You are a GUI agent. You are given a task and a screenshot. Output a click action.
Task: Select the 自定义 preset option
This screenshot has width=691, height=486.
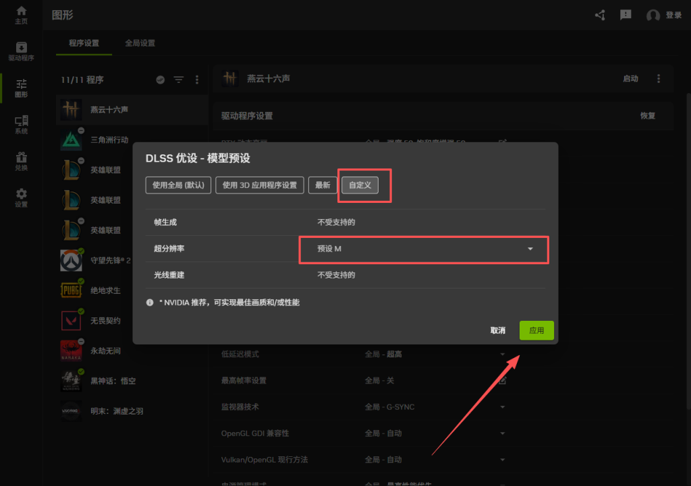pos(360,185)
